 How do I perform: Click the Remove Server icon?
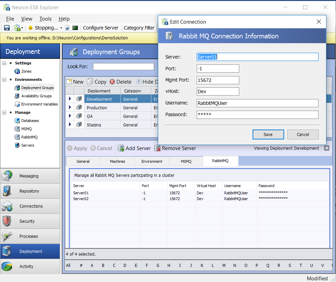pos(158,148)
